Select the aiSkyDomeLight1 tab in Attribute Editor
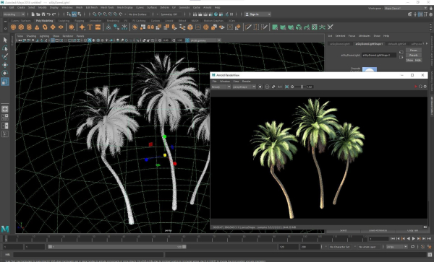This screenshot has width=434, height=262. point(340,43)
